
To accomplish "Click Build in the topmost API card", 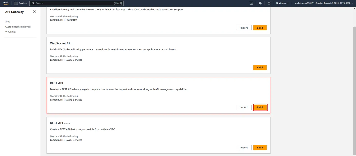I will 260,28.
